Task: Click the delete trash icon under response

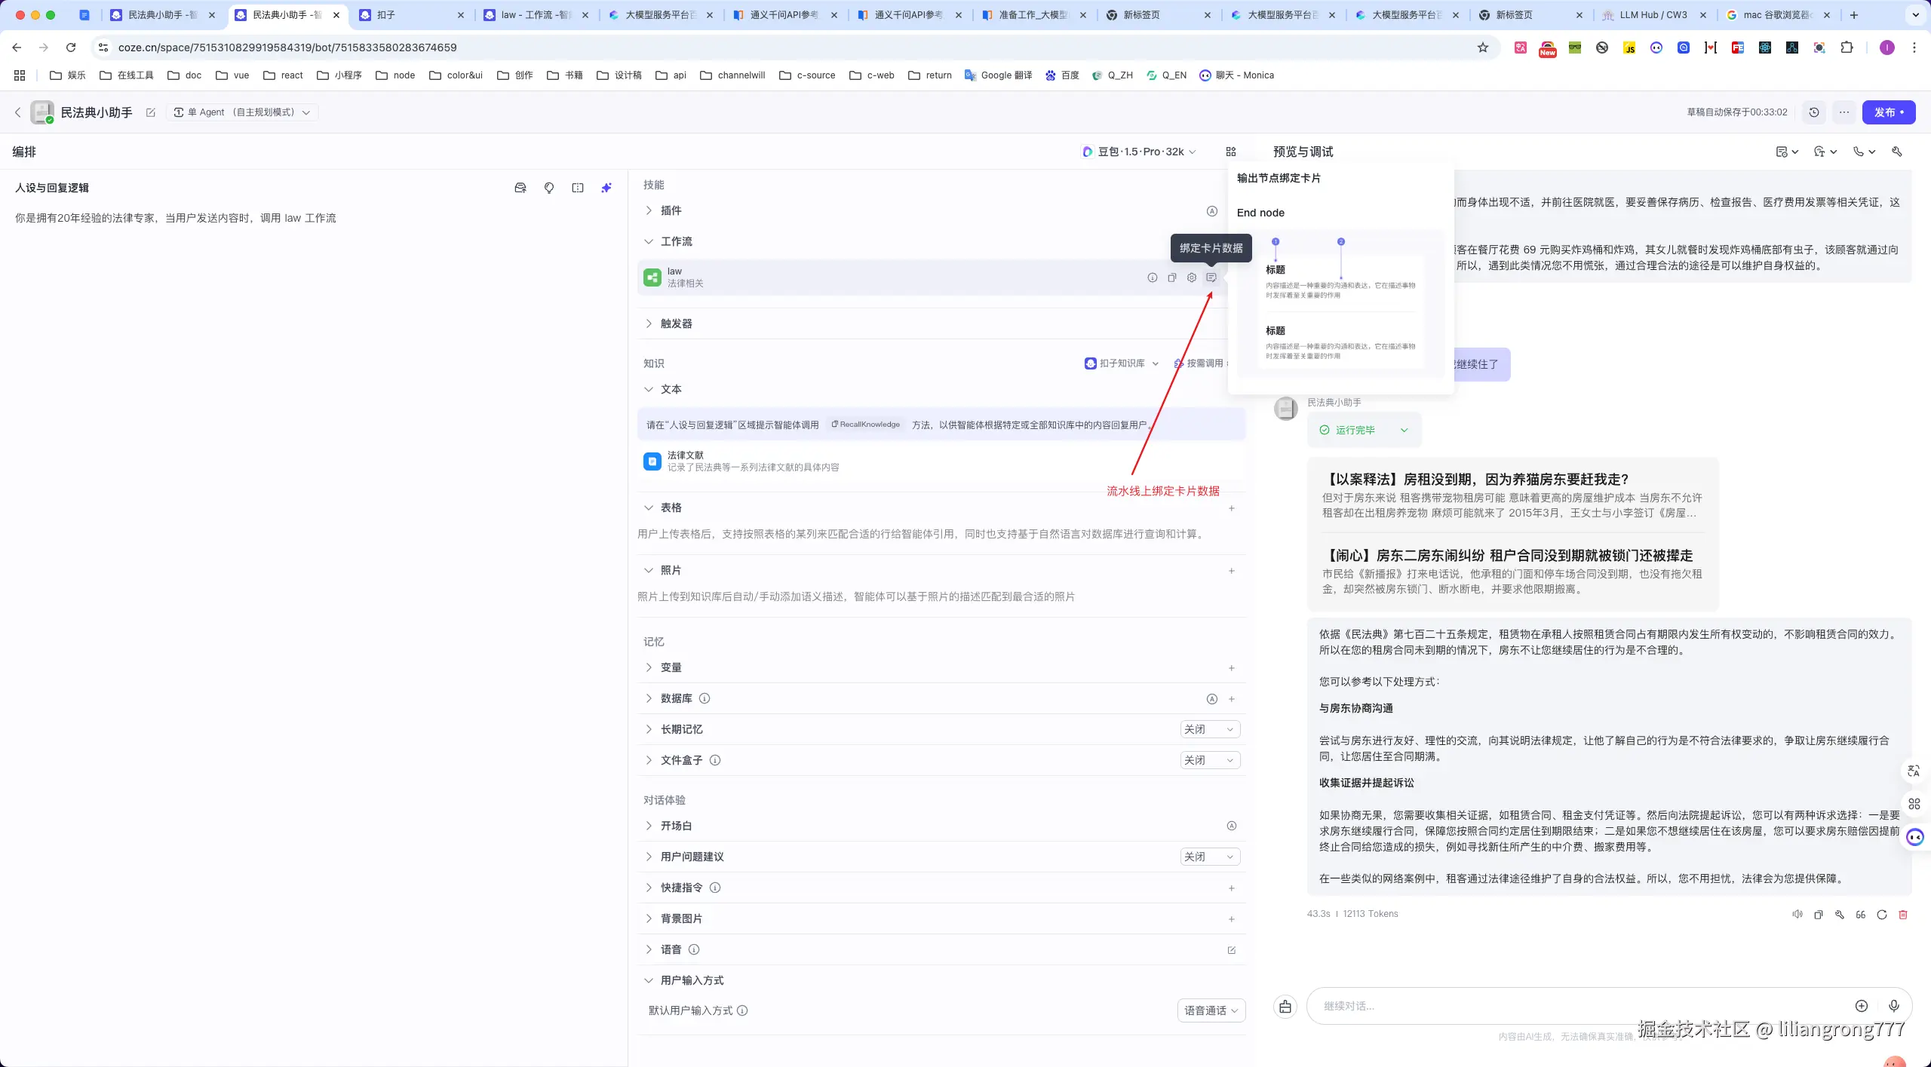Action: click(1902, 914)
